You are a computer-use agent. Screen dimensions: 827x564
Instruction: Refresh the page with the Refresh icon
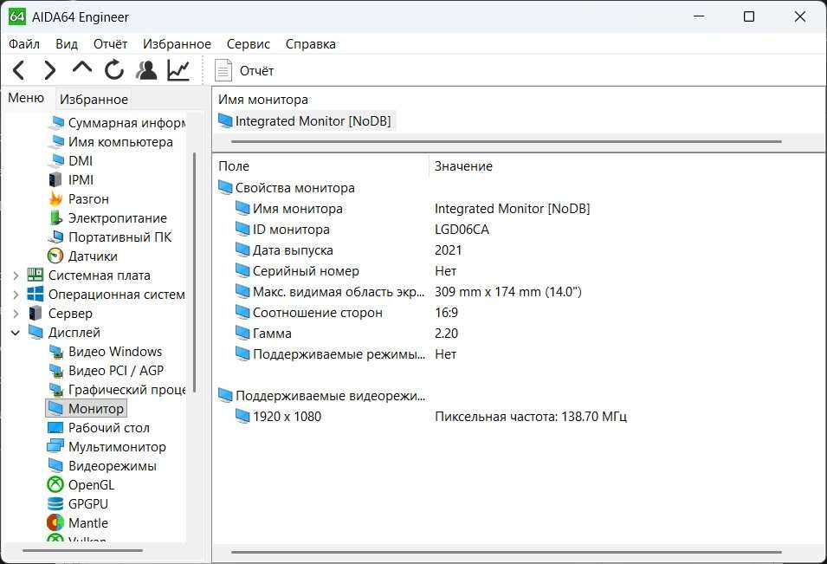pyautogui.click(x=114, y=69)
